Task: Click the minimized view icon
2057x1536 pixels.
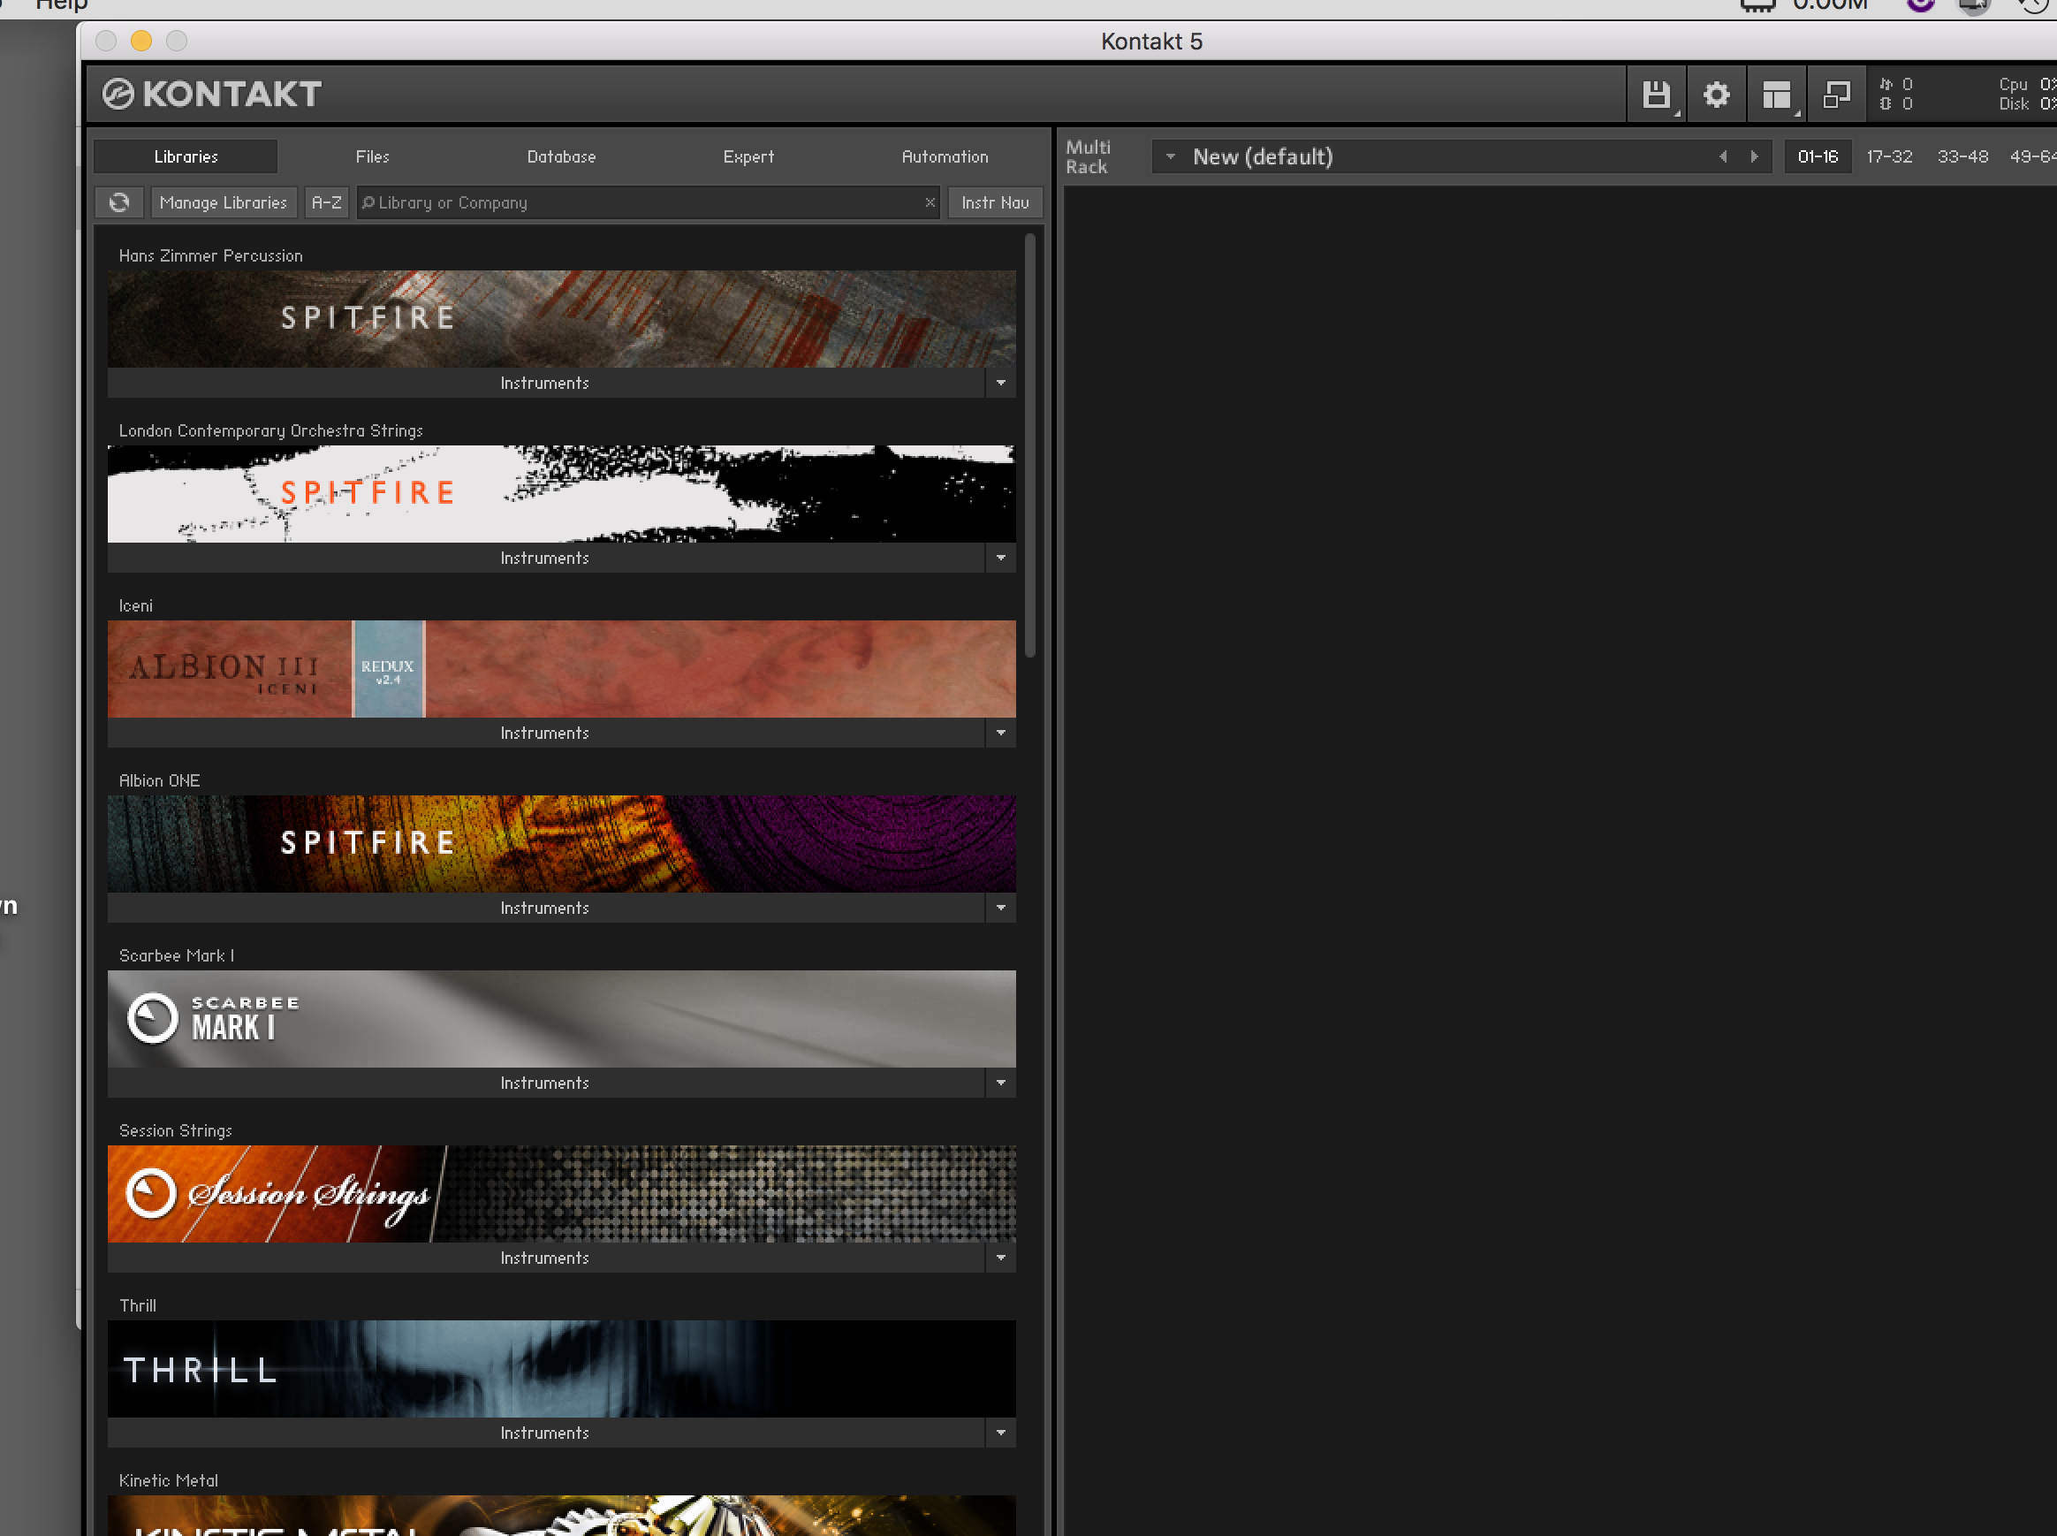Action: [x=1836, y=95]
